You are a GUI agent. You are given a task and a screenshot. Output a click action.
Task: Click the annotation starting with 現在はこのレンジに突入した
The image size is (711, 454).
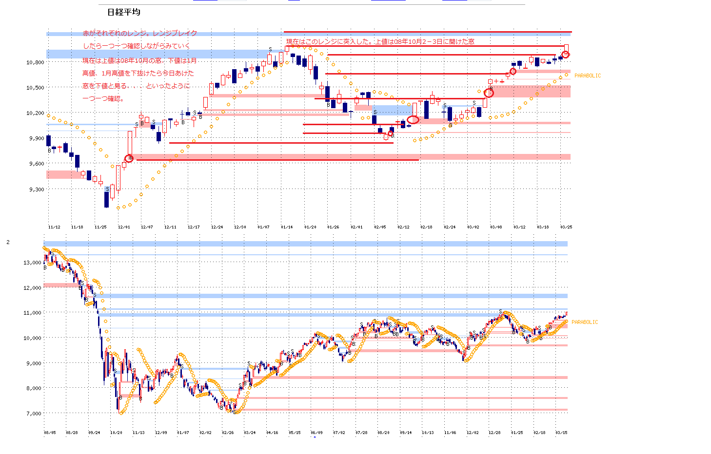(380, 42)
